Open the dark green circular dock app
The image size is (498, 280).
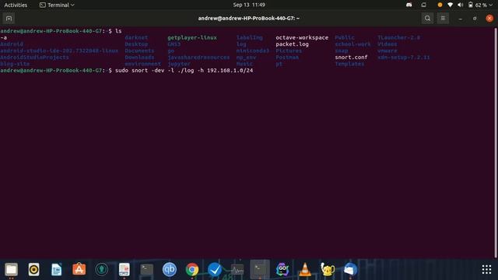pyautogui.click(x=102, y=270)
